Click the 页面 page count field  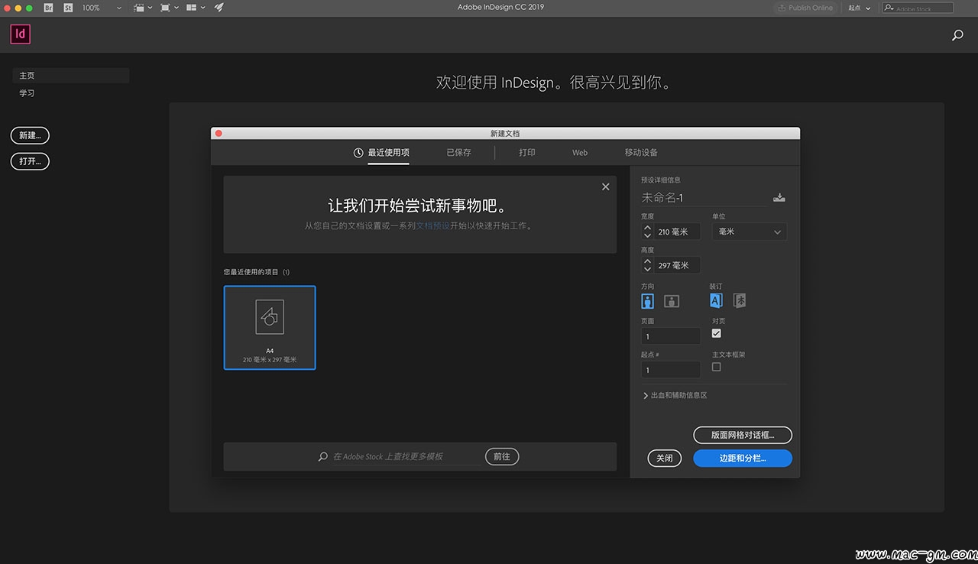[x=671, y=336]
